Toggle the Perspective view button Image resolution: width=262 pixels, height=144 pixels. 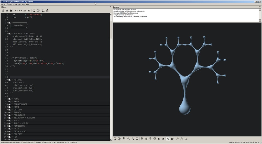(x=168, y=139)
